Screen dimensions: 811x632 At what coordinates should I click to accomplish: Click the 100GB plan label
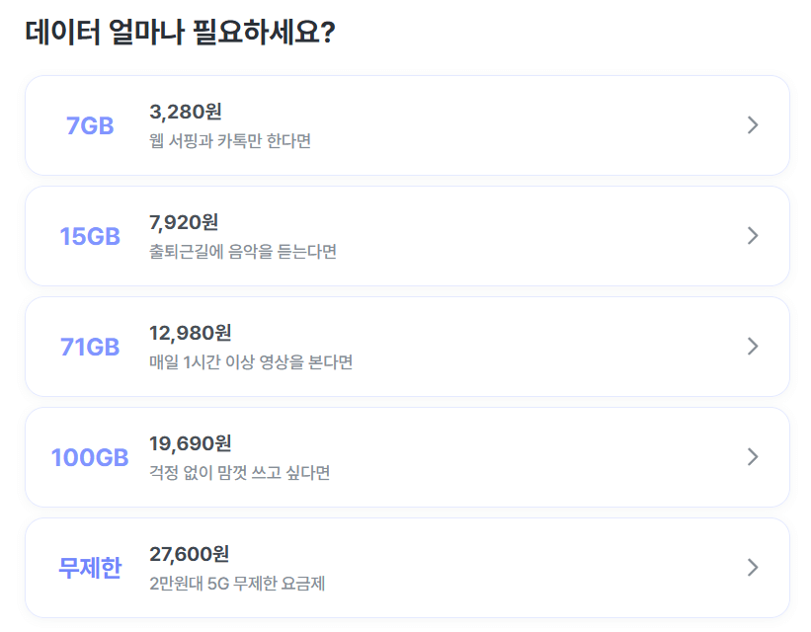(90, 457)
